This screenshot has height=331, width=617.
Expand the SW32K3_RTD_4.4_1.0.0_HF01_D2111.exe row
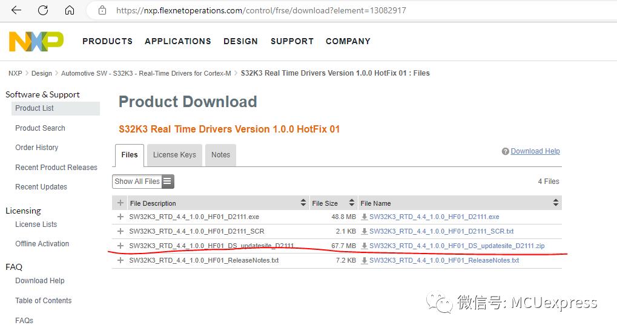click(x=120, y=217)
